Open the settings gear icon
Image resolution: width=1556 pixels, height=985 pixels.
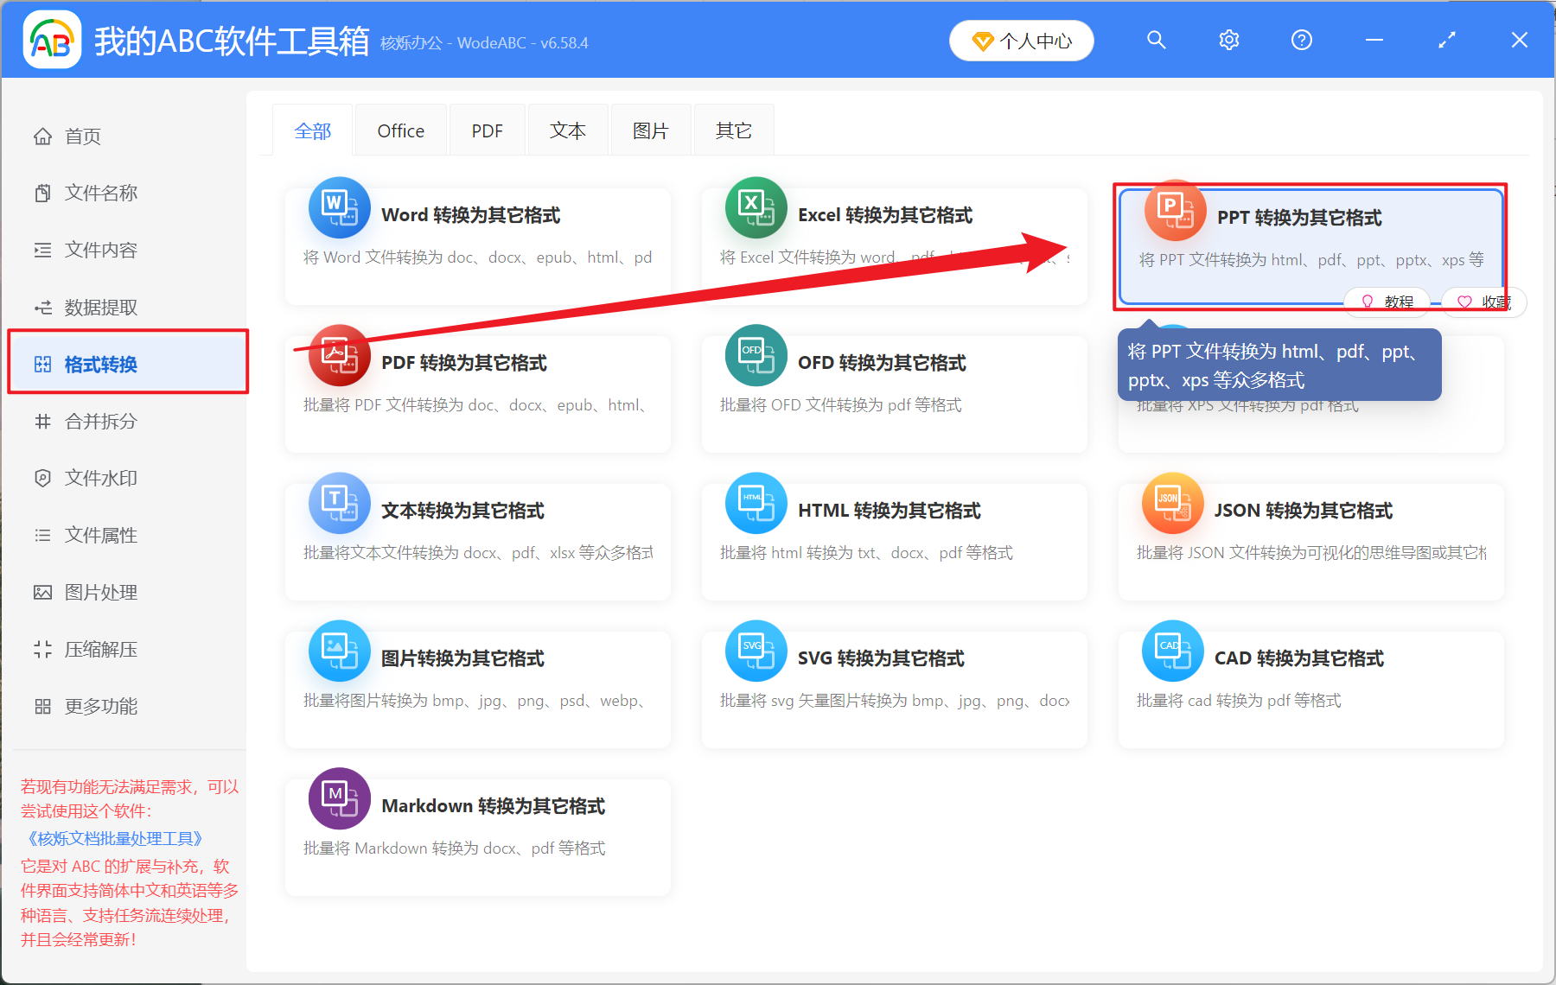tap(1228, 40)
